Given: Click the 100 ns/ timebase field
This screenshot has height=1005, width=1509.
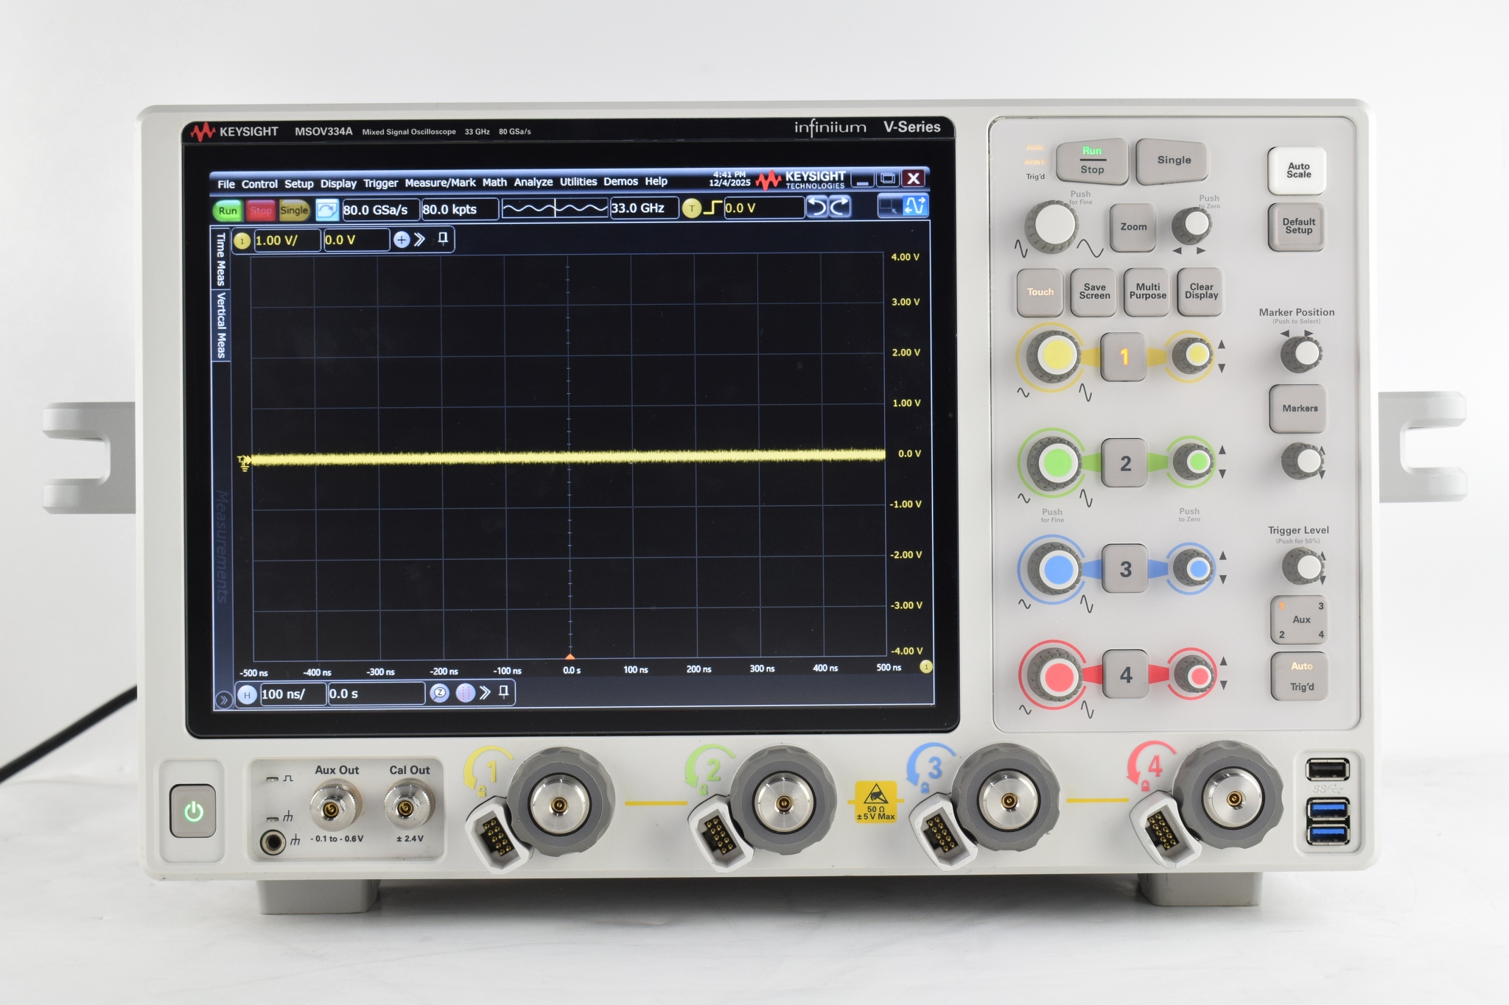Looking at the screenshot, I should (293, 694).
